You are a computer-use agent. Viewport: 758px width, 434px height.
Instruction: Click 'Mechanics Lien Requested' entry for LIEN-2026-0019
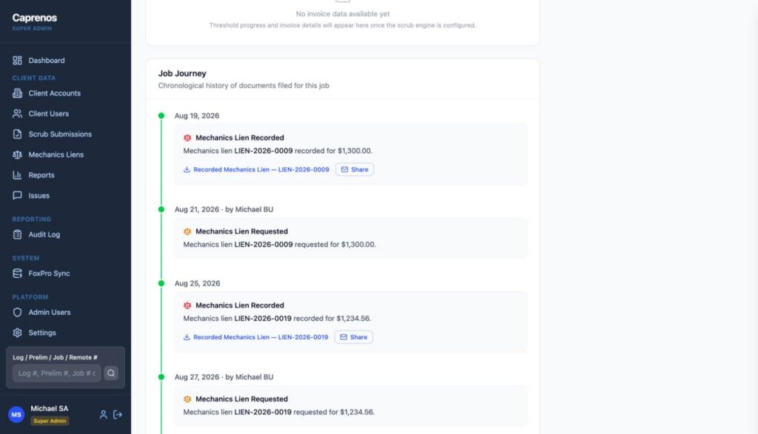point(351,405)
